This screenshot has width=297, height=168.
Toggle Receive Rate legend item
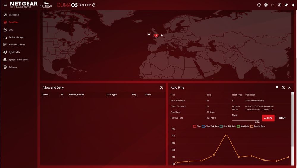coord(257,126)
